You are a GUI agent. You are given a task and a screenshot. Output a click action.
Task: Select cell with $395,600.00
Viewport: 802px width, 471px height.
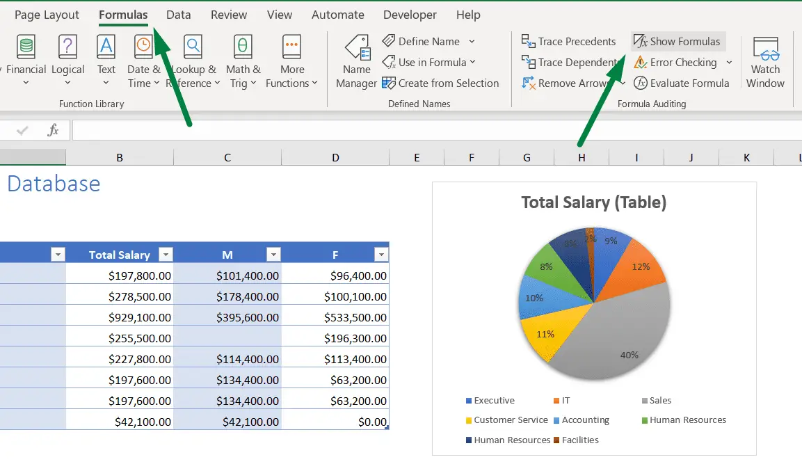tap(227, 317)
